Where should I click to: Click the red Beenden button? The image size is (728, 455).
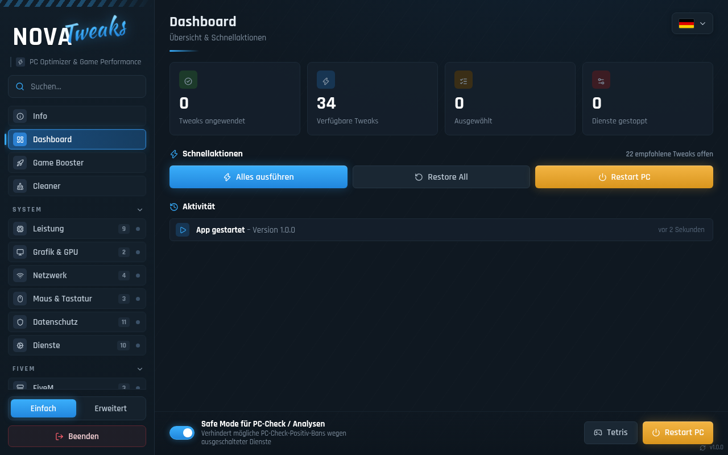pos(77,436)
